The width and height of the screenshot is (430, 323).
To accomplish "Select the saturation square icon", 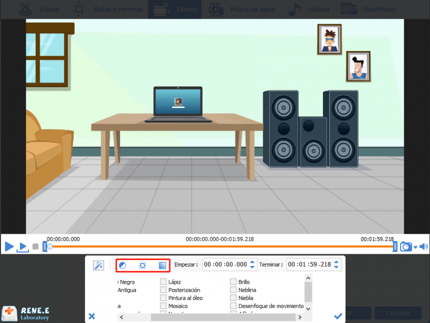I will (162, 265).
